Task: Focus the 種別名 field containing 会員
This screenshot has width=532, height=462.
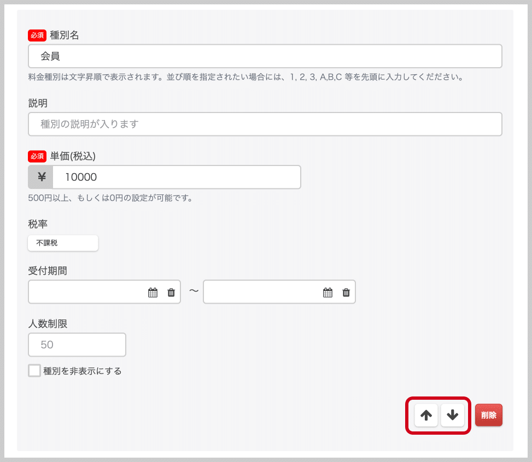Action: [x=265, y=56]
